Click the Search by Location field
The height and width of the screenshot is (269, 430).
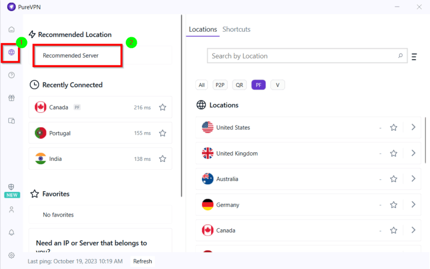[x=302, y=56]
